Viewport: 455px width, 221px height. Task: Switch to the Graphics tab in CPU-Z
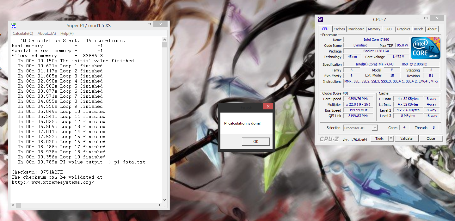404,29
